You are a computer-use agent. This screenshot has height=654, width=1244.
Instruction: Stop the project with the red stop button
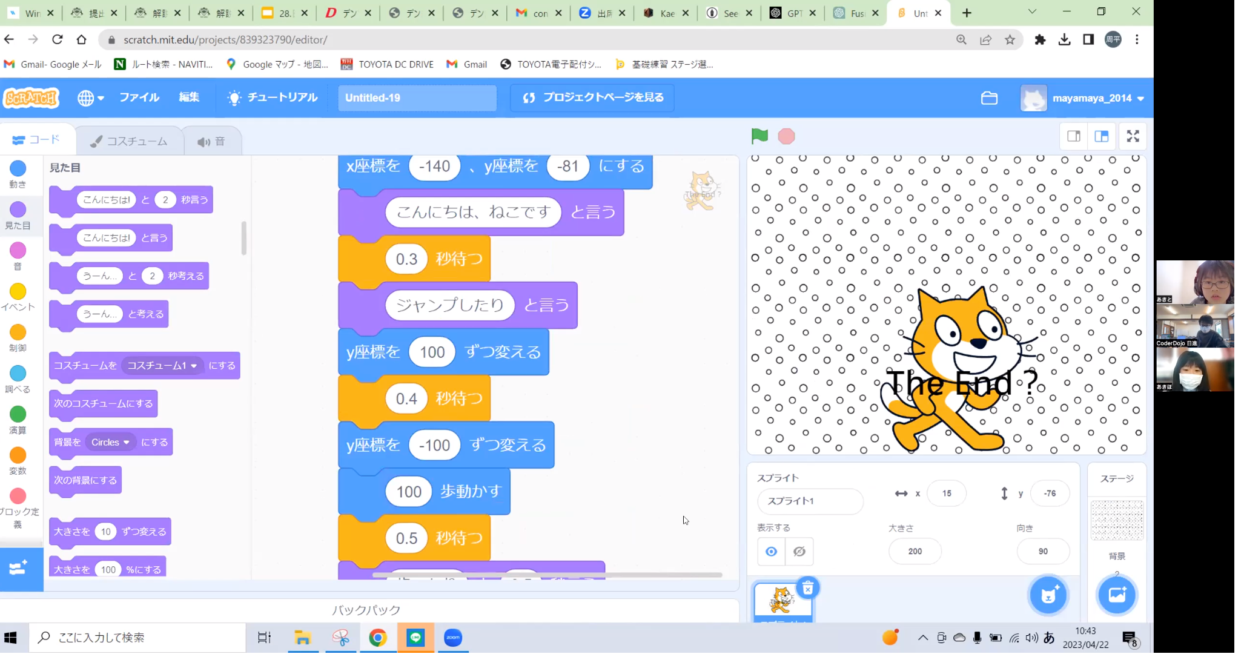[x=786, y=136]
